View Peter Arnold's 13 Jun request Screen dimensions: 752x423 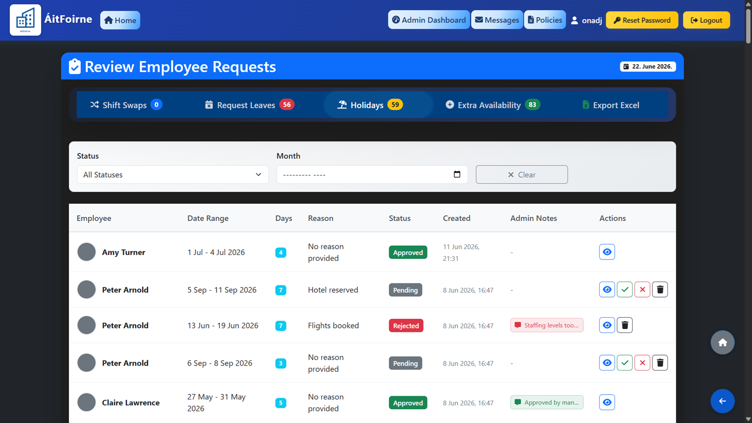pyautogui.click(x=607, y=325)
